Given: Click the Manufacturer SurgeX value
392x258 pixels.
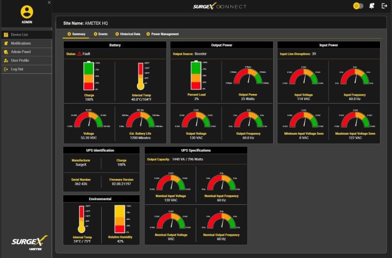Looking at the screenshot, I should point(81,165).
